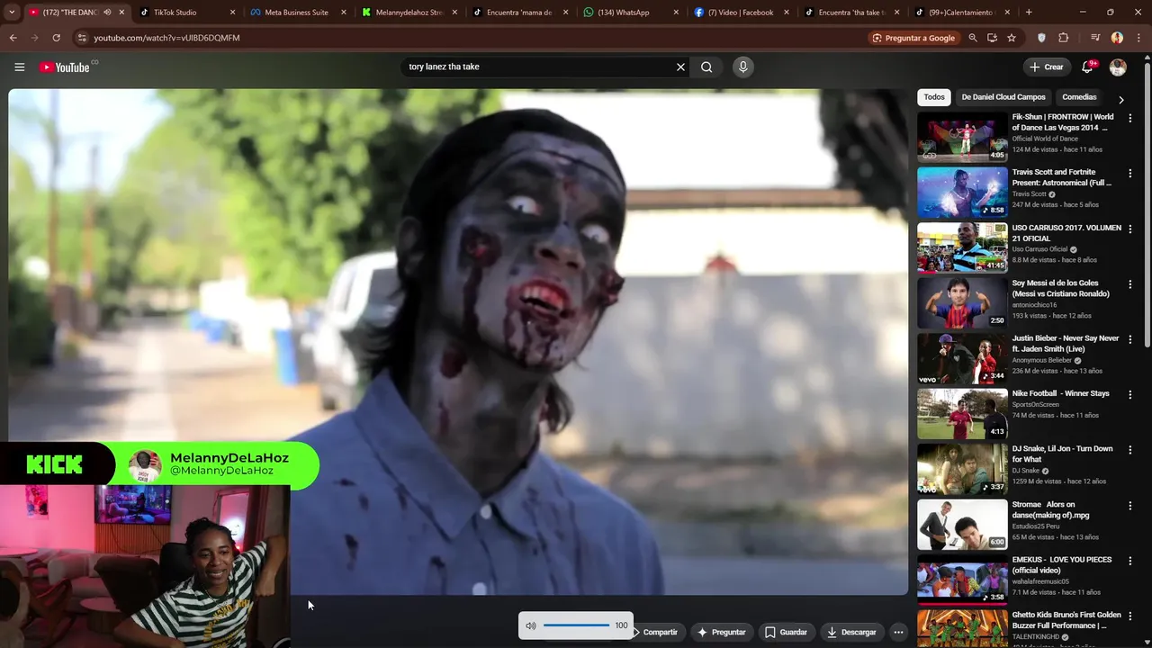The image size is (1152, 648).
Task: Open options for USO CARRUSO 2017 video
Action: coord(1130,229)
